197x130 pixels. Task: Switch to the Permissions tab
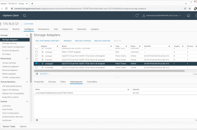(x=43, y=29)
